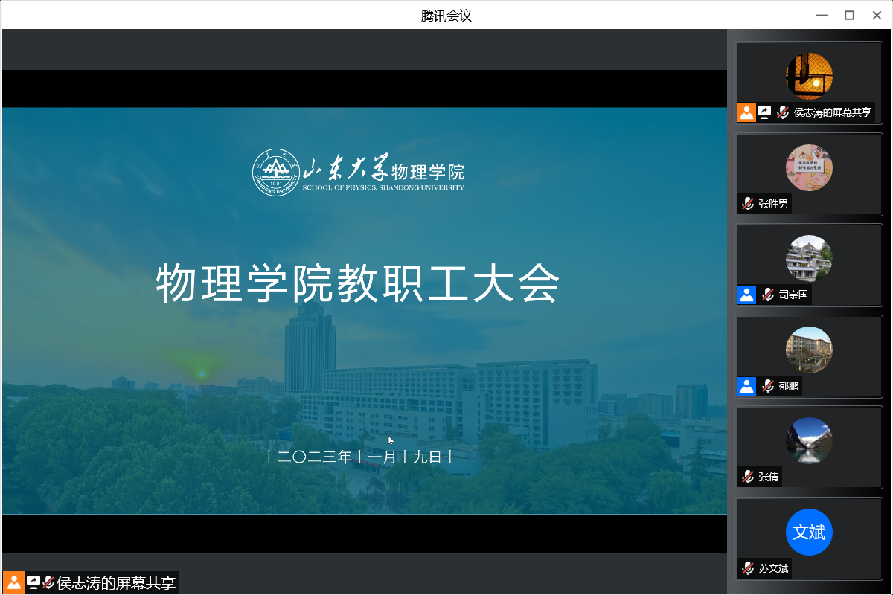The width and height of the screenshot is (893, 595).
Task: Click the muted mic icon next to 司宗国
Action: [768, 295]
